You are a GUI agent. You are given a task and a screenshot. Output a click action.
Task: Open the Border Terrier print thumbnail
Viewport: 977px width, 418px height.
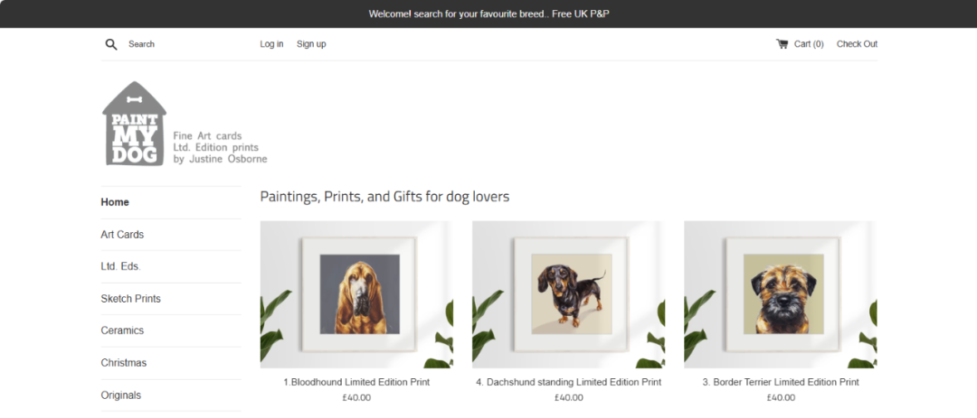coord(780,294)
